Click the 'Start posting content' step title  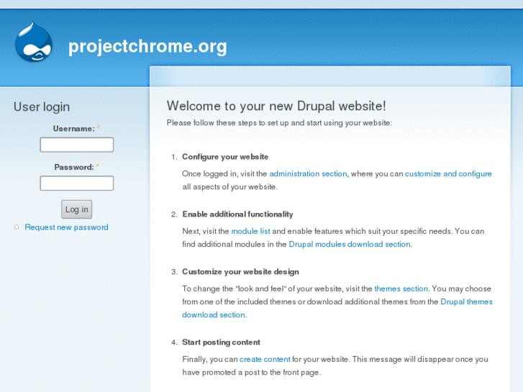click(221, 342)
